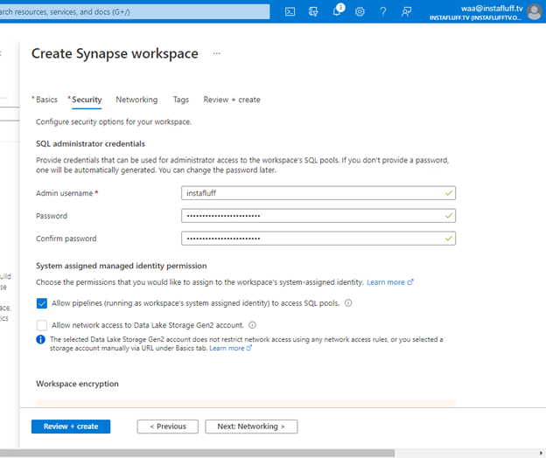Select the Security tab
546x458 pixels.
(87, 100)
